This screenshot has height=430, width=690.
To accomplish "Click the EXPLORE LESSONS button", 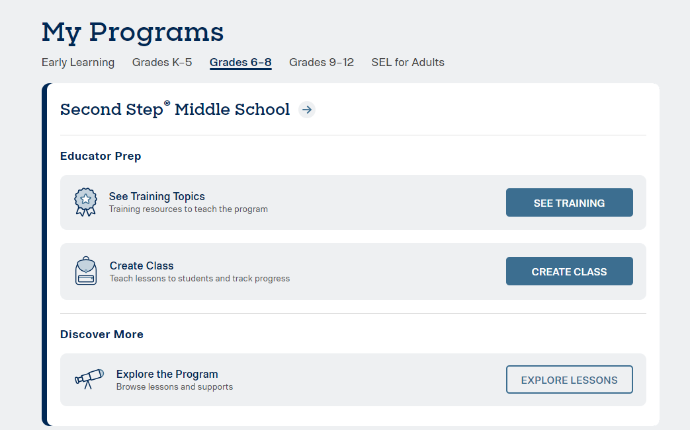I will click(x=569, y=380).
